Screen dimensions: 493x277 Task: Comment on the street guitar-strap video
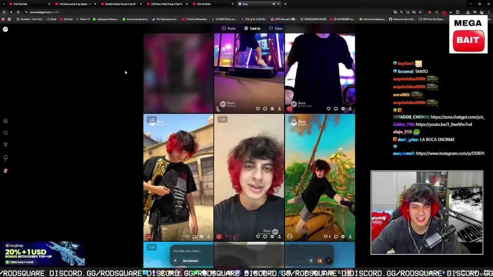pyautogui.click(x=194, y=236)
